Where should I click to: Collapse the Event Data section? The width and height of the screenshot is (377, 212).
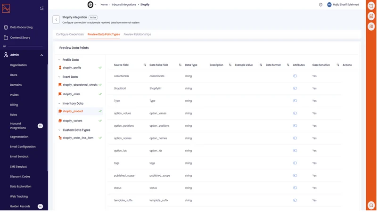coord(59,77)
